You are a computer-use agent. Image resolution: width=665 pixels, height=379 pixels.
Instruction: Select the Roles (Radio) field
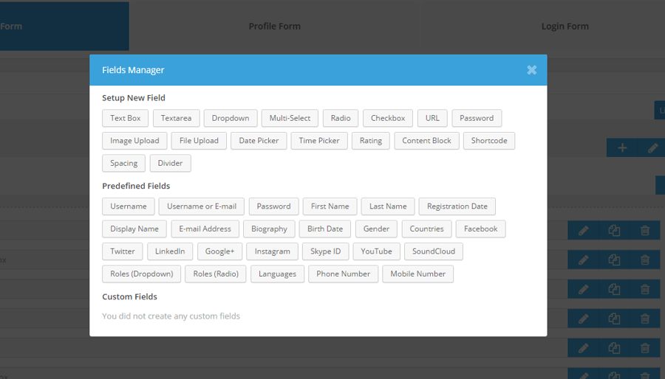tap(216, 274)
